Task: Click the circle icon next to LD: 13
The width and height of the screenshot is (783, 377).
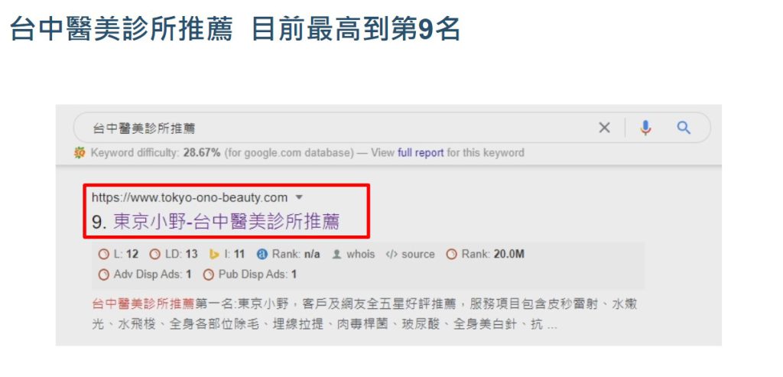Action: tap(155, 254)
